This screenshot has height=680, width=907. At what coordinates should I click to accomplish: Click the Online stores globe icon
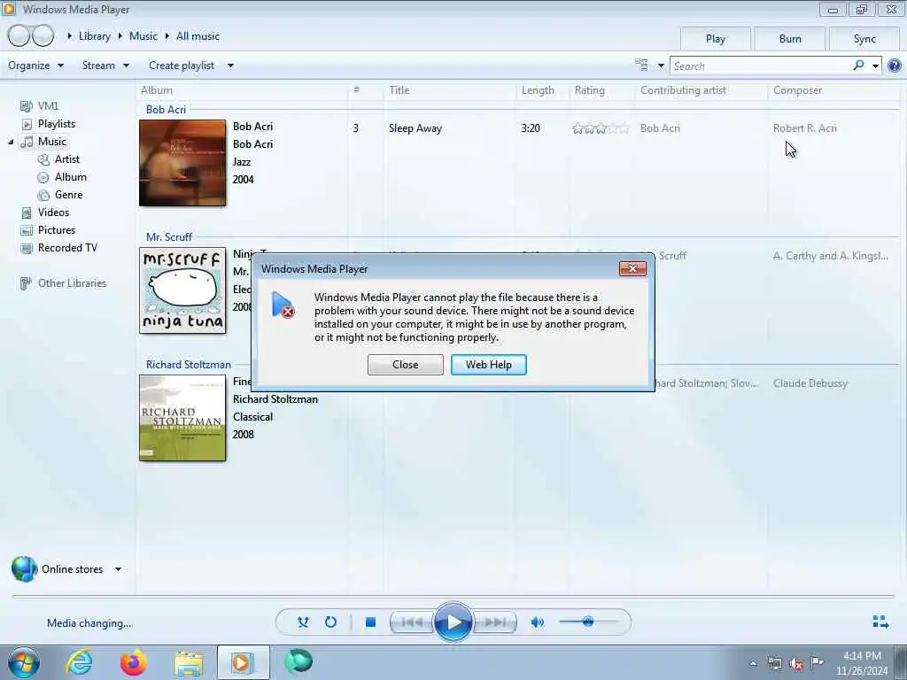point(24,569)
